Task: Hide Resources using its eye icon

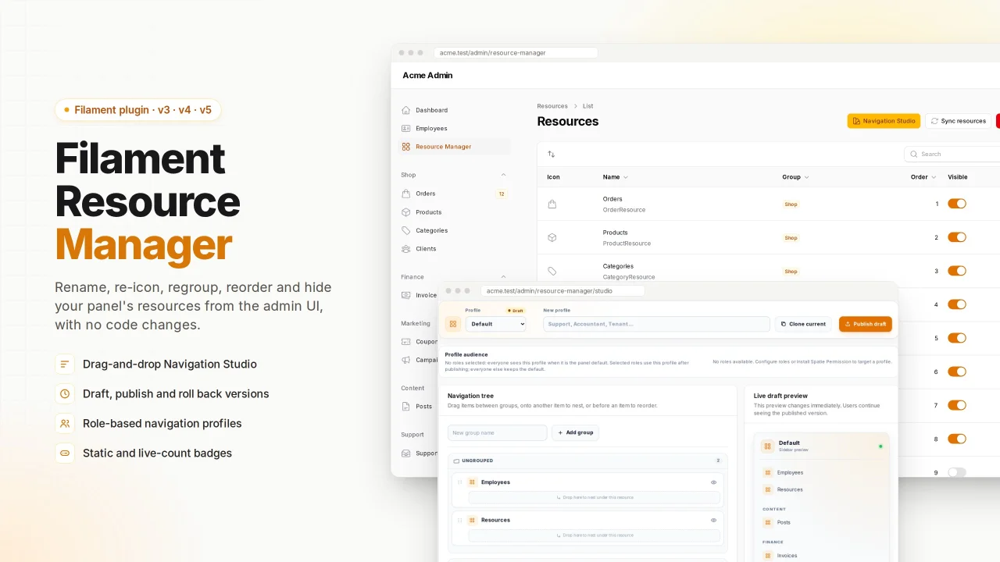Action: point(713,520)
